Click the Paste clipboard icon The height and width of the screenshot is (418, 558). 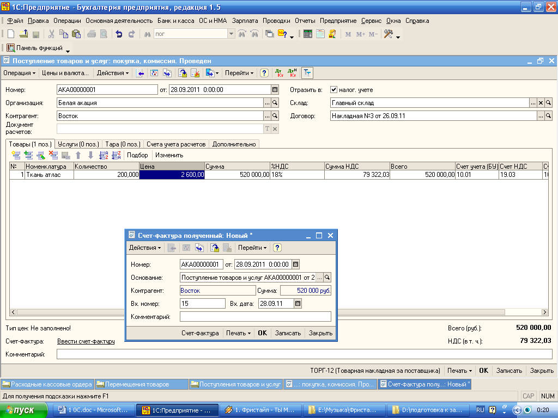[x=76, y=34]
